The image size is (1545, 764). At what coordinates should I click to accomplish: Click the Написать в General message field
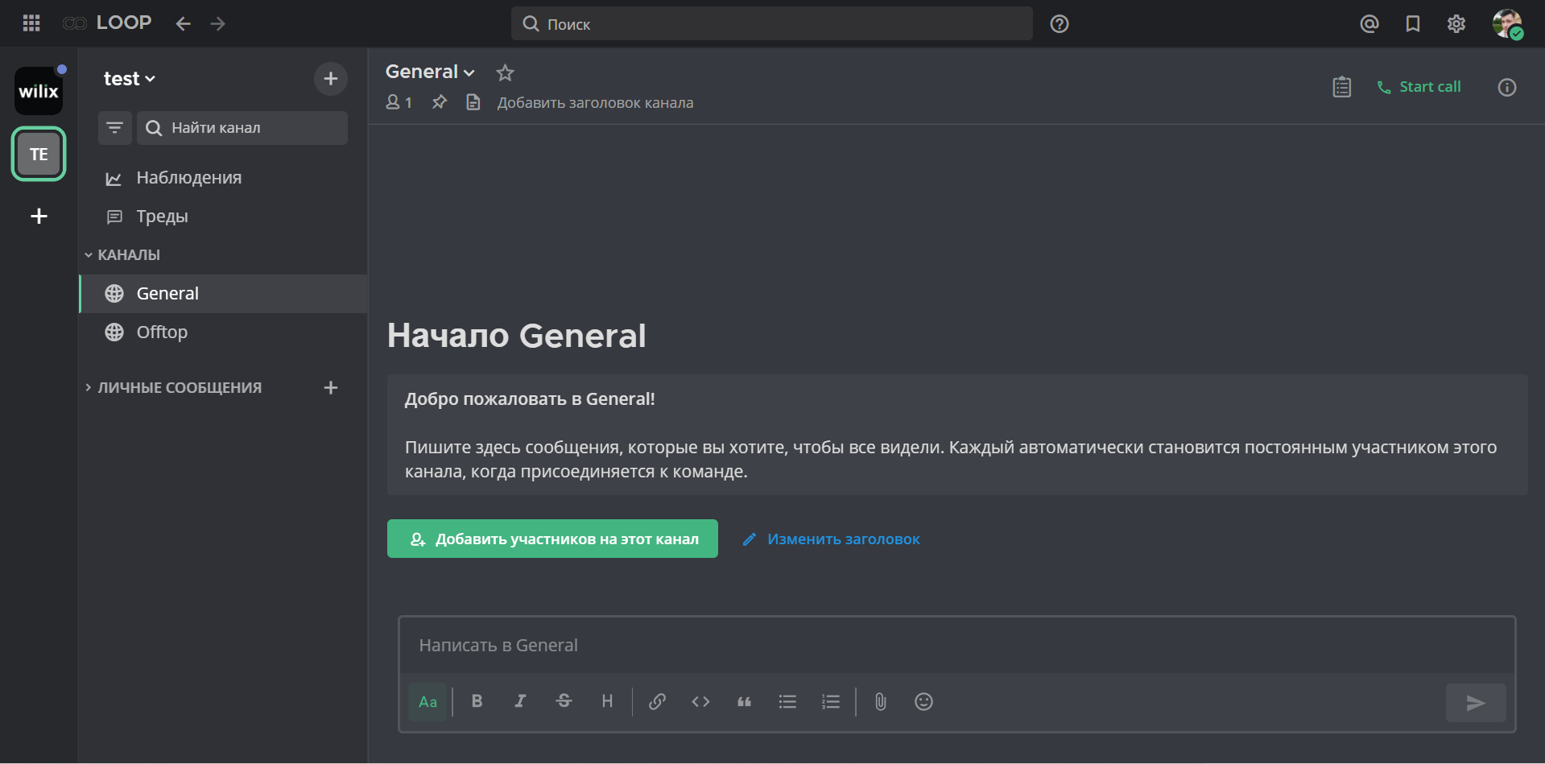(956, 645)
